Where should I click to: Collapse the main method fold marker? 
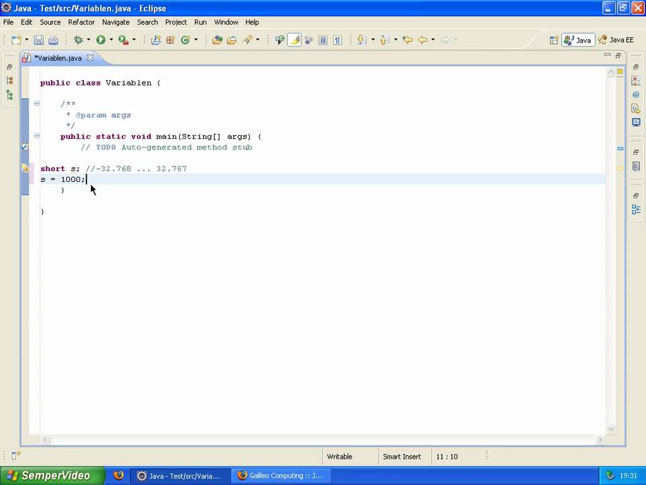pyautogui.click(x=36, y=135)
